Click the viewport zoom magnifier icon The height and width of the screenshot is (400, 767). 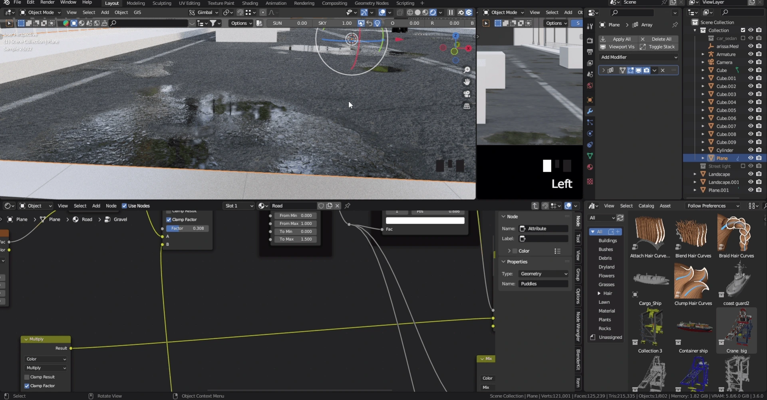pos(467,70)
